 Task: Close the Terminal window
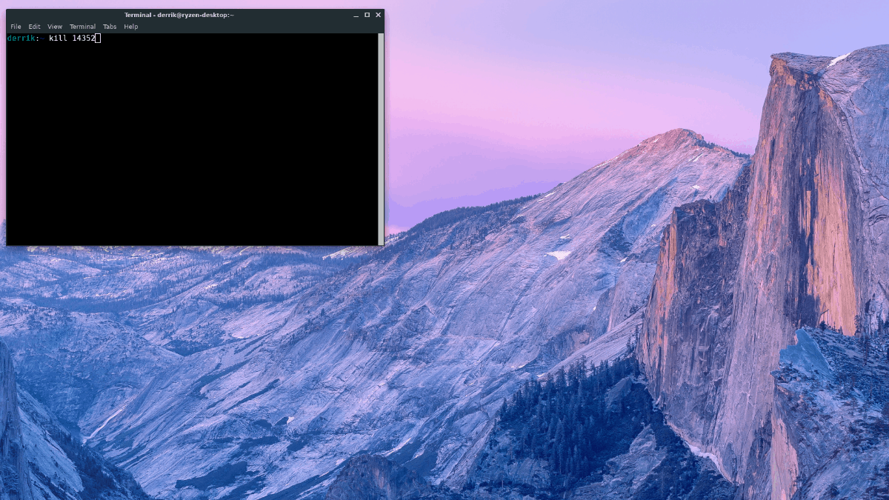tap(378, 15)
